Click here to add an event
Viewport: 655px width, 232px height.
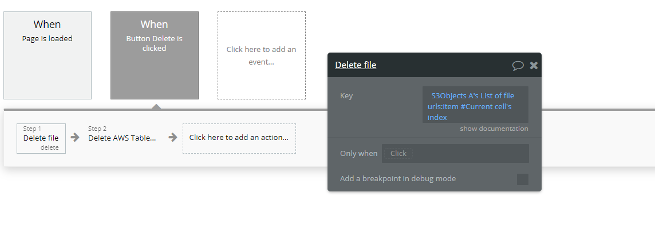(262, 55)
